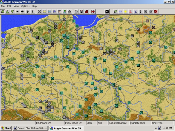Screen dimensions: 175x131
Task: Expand the system tray chevron
Action: click(x=156, y=128)
